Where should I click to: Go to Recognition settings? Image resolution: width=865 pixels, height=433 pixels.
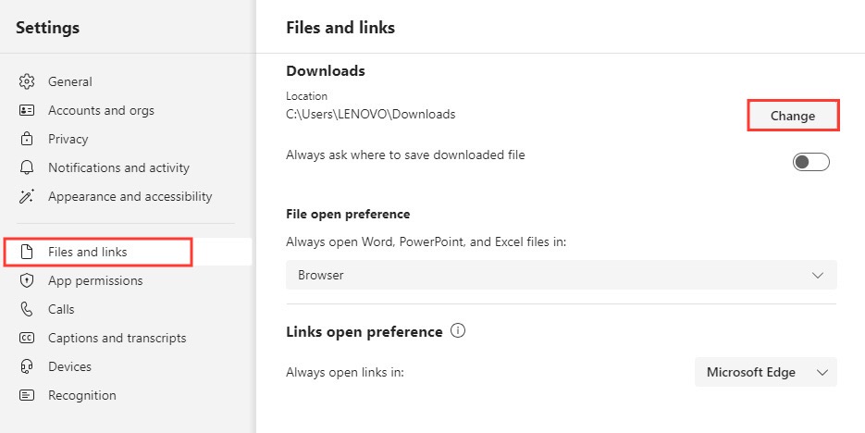coord(82,395)
